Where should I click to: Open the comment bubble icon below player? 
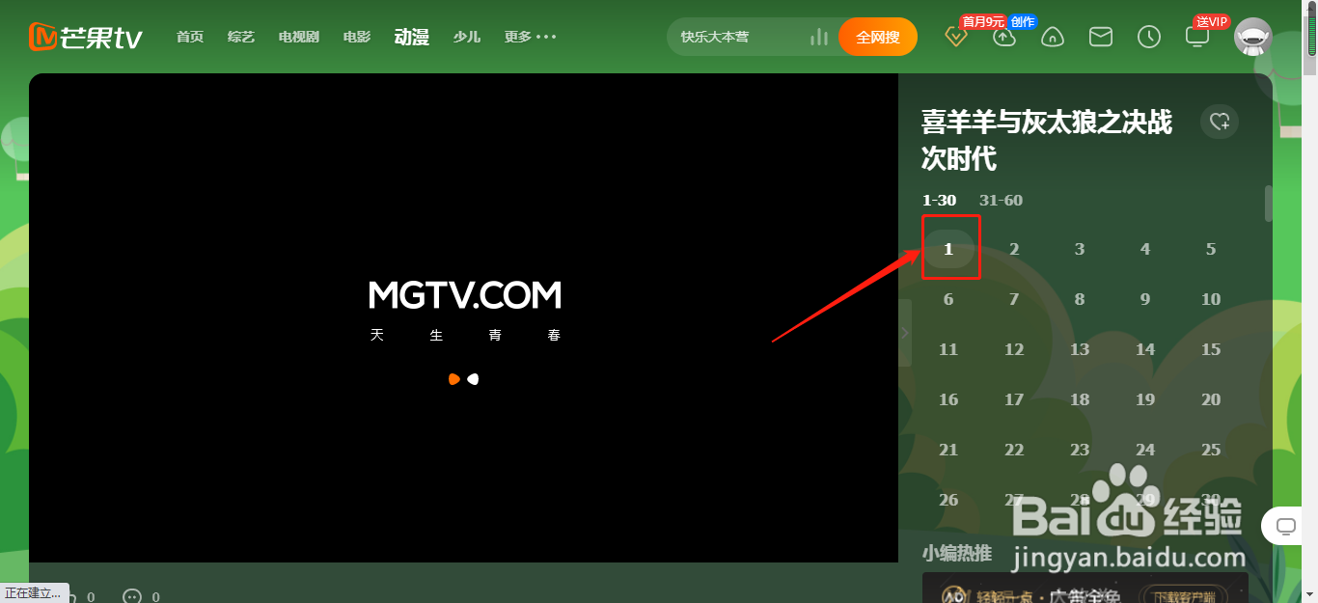click(x=132, y=597)
